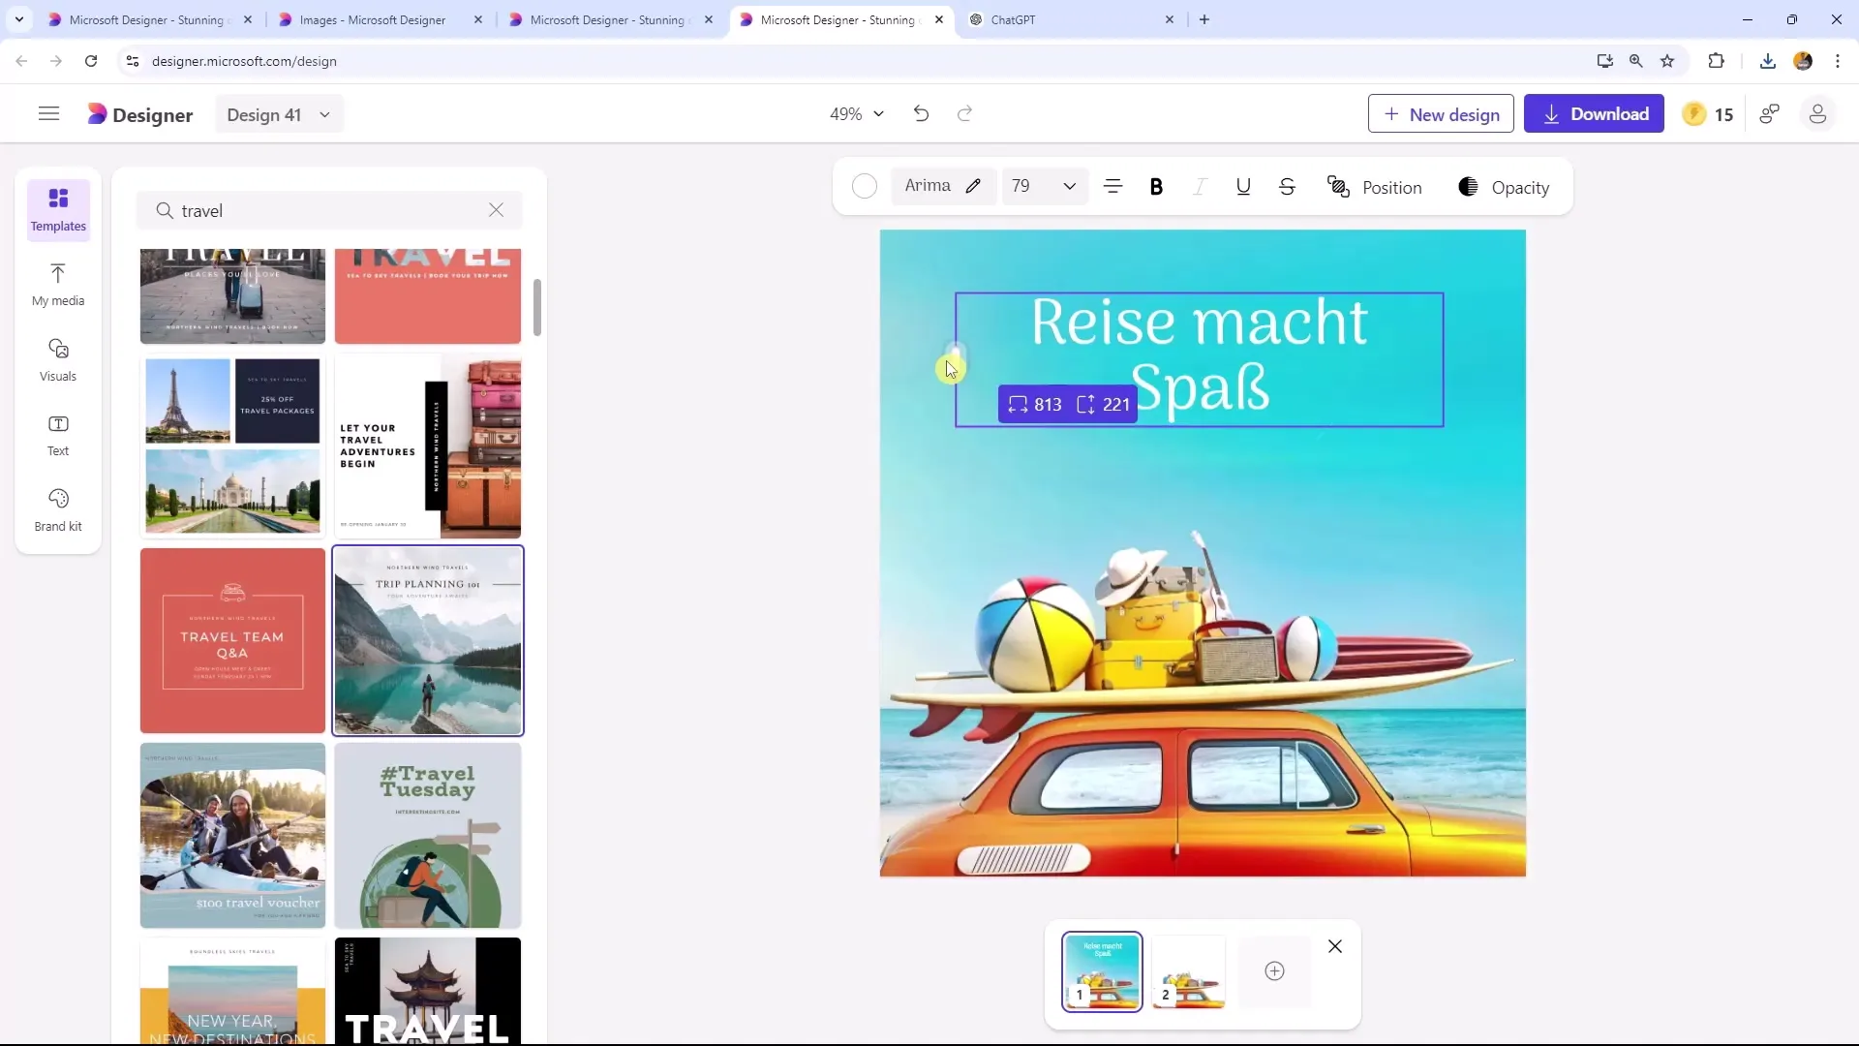Toggle the italic text formatting
The image size is (1859, 1046).
[1201, 188]
